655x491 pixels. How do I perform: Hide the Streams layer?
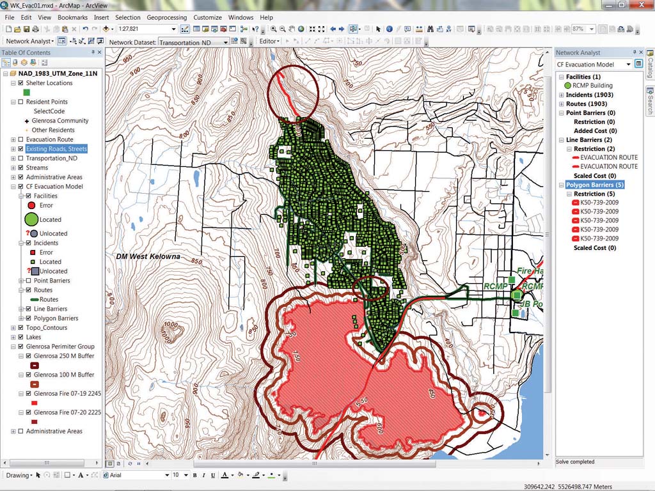coord(21,168)
